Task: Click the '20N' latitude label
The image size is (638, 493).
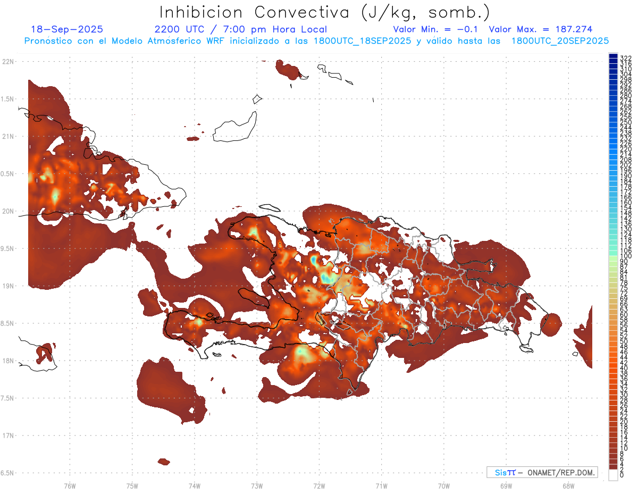Action: click(8, 211)
